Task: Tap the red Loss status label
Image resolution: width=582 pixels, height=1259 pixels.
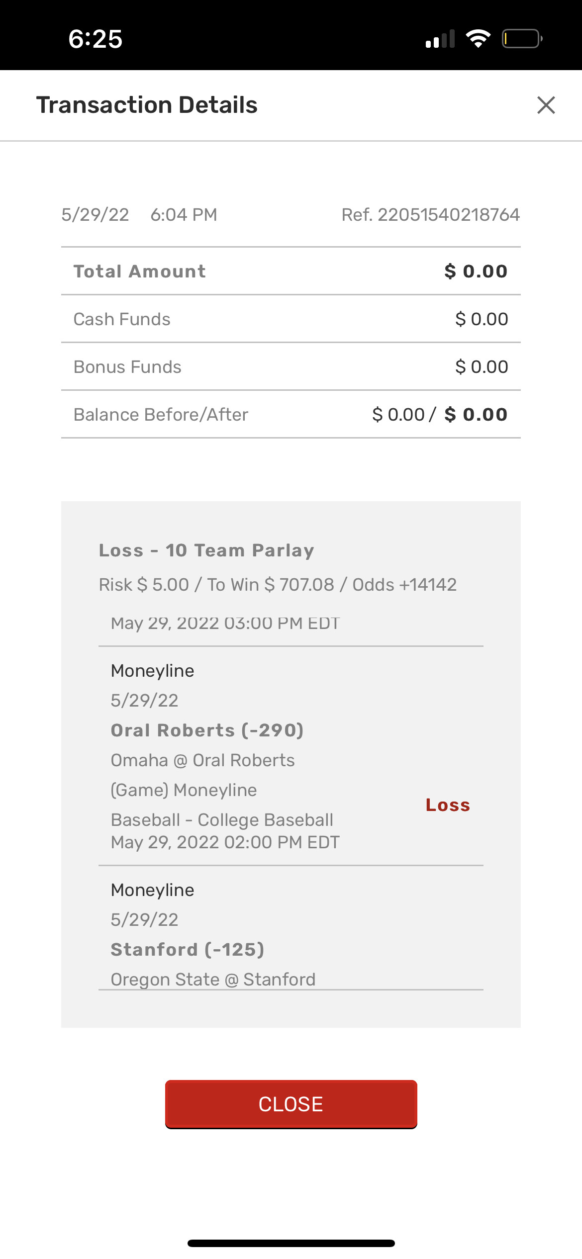Action: coord(448,805)
